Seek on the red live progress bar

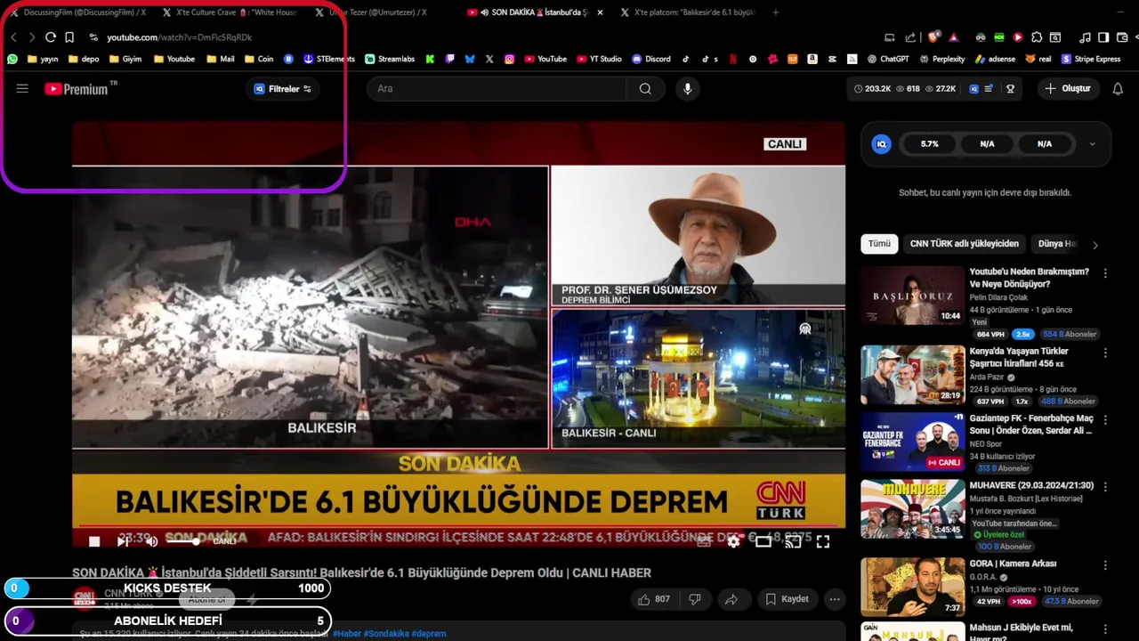458,526
